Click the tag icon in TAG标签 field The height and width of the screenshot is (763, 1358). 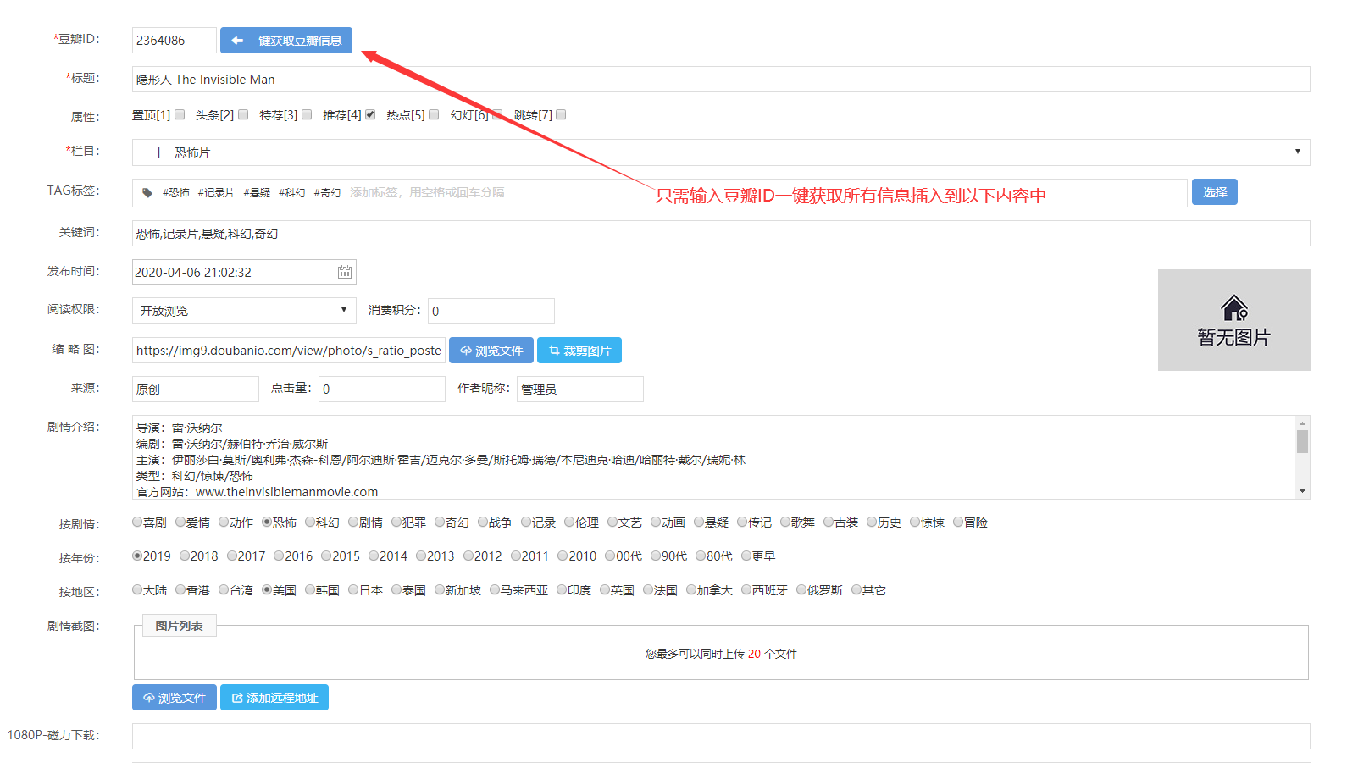[147, 193]
